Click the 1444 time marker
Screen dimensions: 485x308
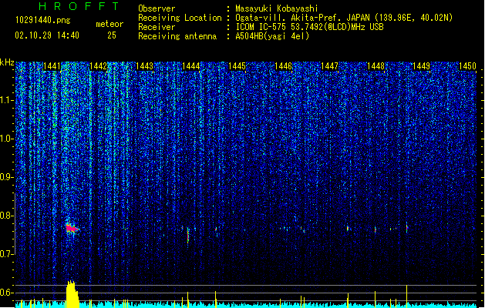point(191,66)
